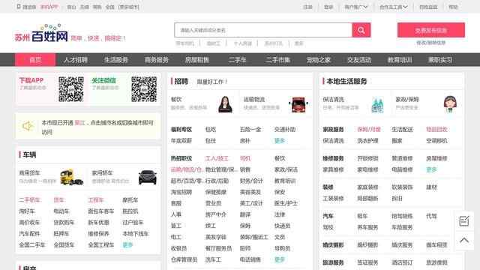Open the 宠物之家 navigation tab
Screen dimensions: 480x270
tap(318, 60)
